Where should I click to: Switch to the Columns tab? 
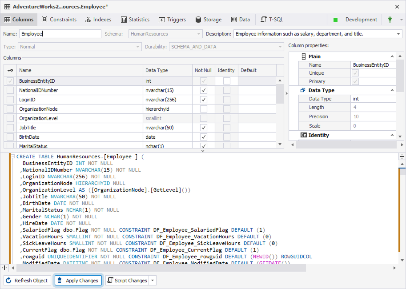coord(19,20)
